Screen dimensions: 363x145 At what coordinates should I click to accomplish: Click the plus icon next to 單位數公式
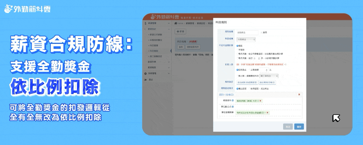[x=233, y=107]
